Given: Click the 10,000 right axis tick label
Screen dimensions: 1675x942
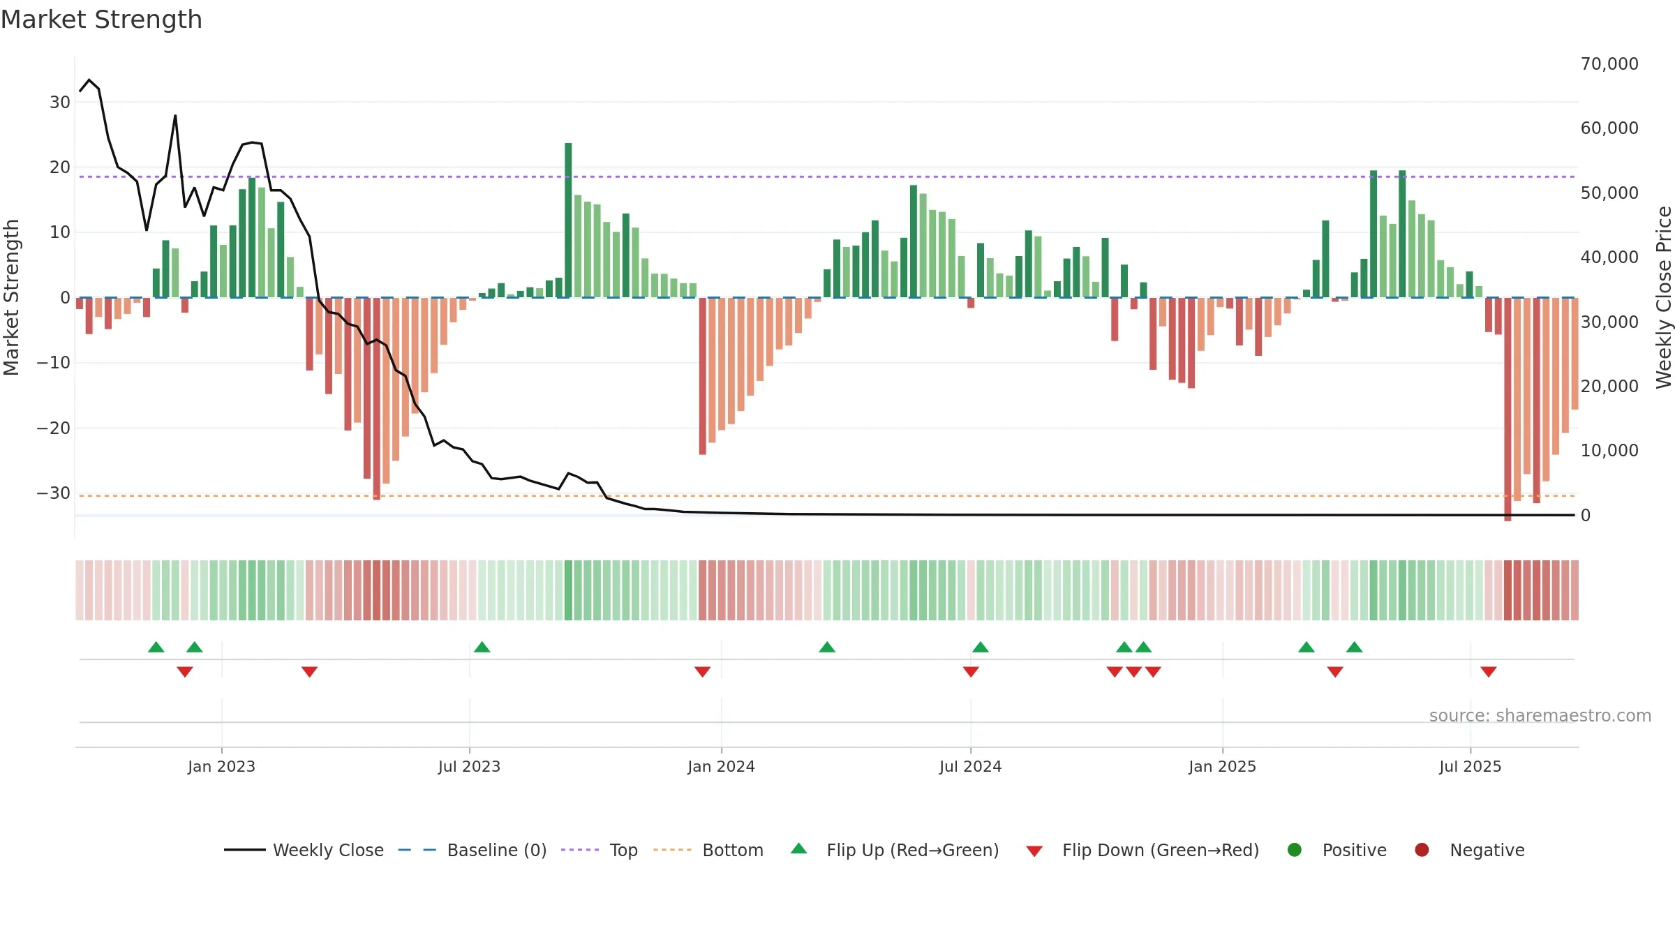Looking at the screenshot, I should [1609, 451].
